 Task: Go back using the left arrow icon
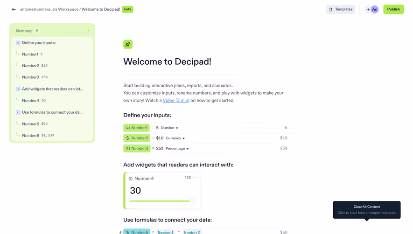(x=14, y=9)
